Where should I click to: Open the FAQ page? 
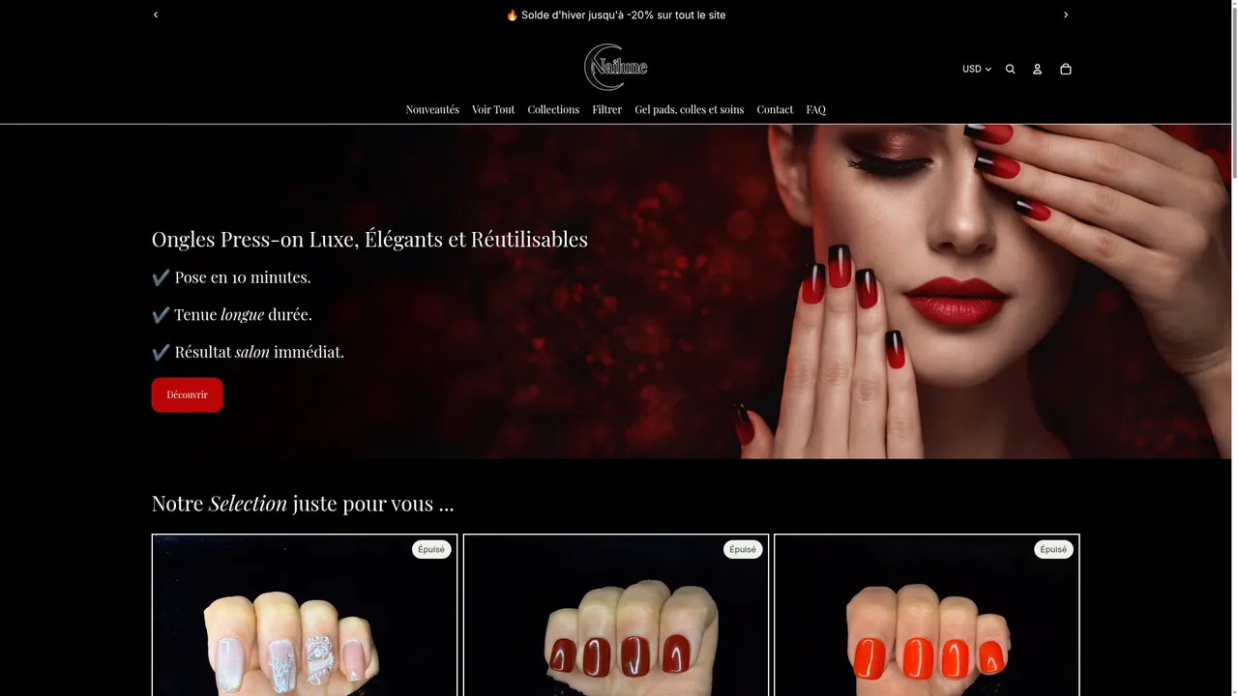816,109
